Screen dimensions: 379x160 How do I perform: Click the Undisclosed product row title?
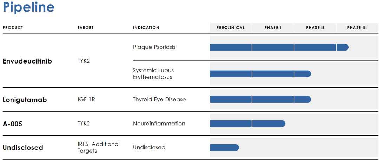(23, 147)
